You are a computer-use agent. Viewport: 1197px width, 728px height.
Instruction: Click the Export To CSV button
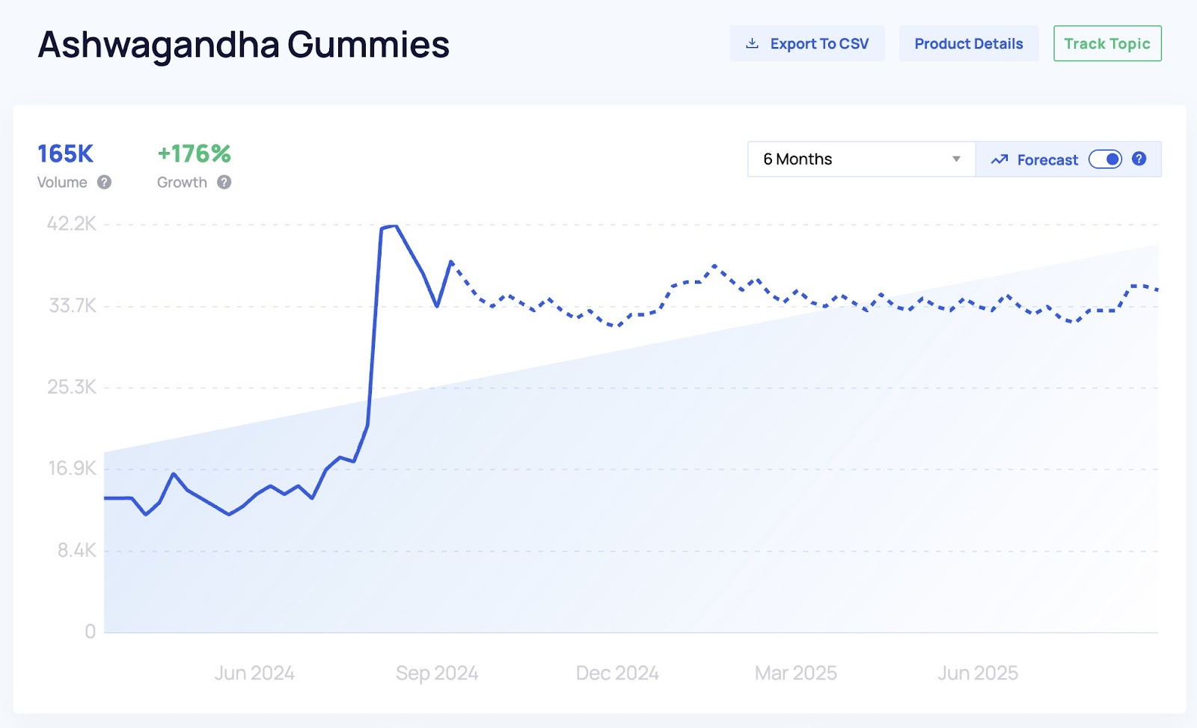[x=807, y=43]
